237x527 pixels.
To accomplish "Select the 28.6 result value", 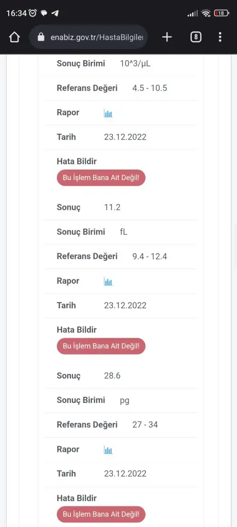I will pyautogui.click(x=112, y=376).
